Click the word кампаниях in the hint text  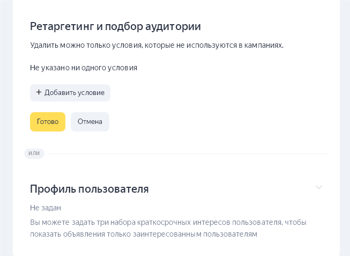pyautogui.click(x=264, y=45)
